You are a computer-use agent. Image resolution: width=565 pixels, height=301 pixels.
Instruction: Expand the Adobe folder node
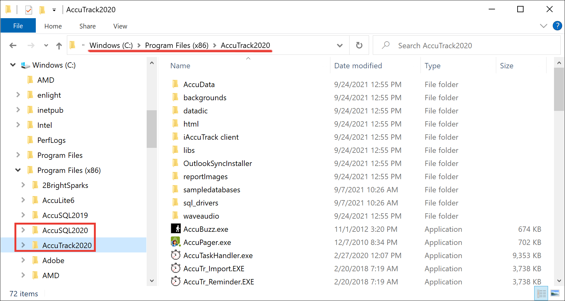[23, 260]
